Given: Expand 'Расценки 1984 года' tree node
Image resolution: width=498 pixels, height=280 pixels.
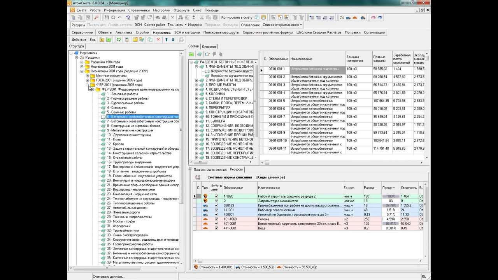Looking at the screenshot, I should pos(82,62).
